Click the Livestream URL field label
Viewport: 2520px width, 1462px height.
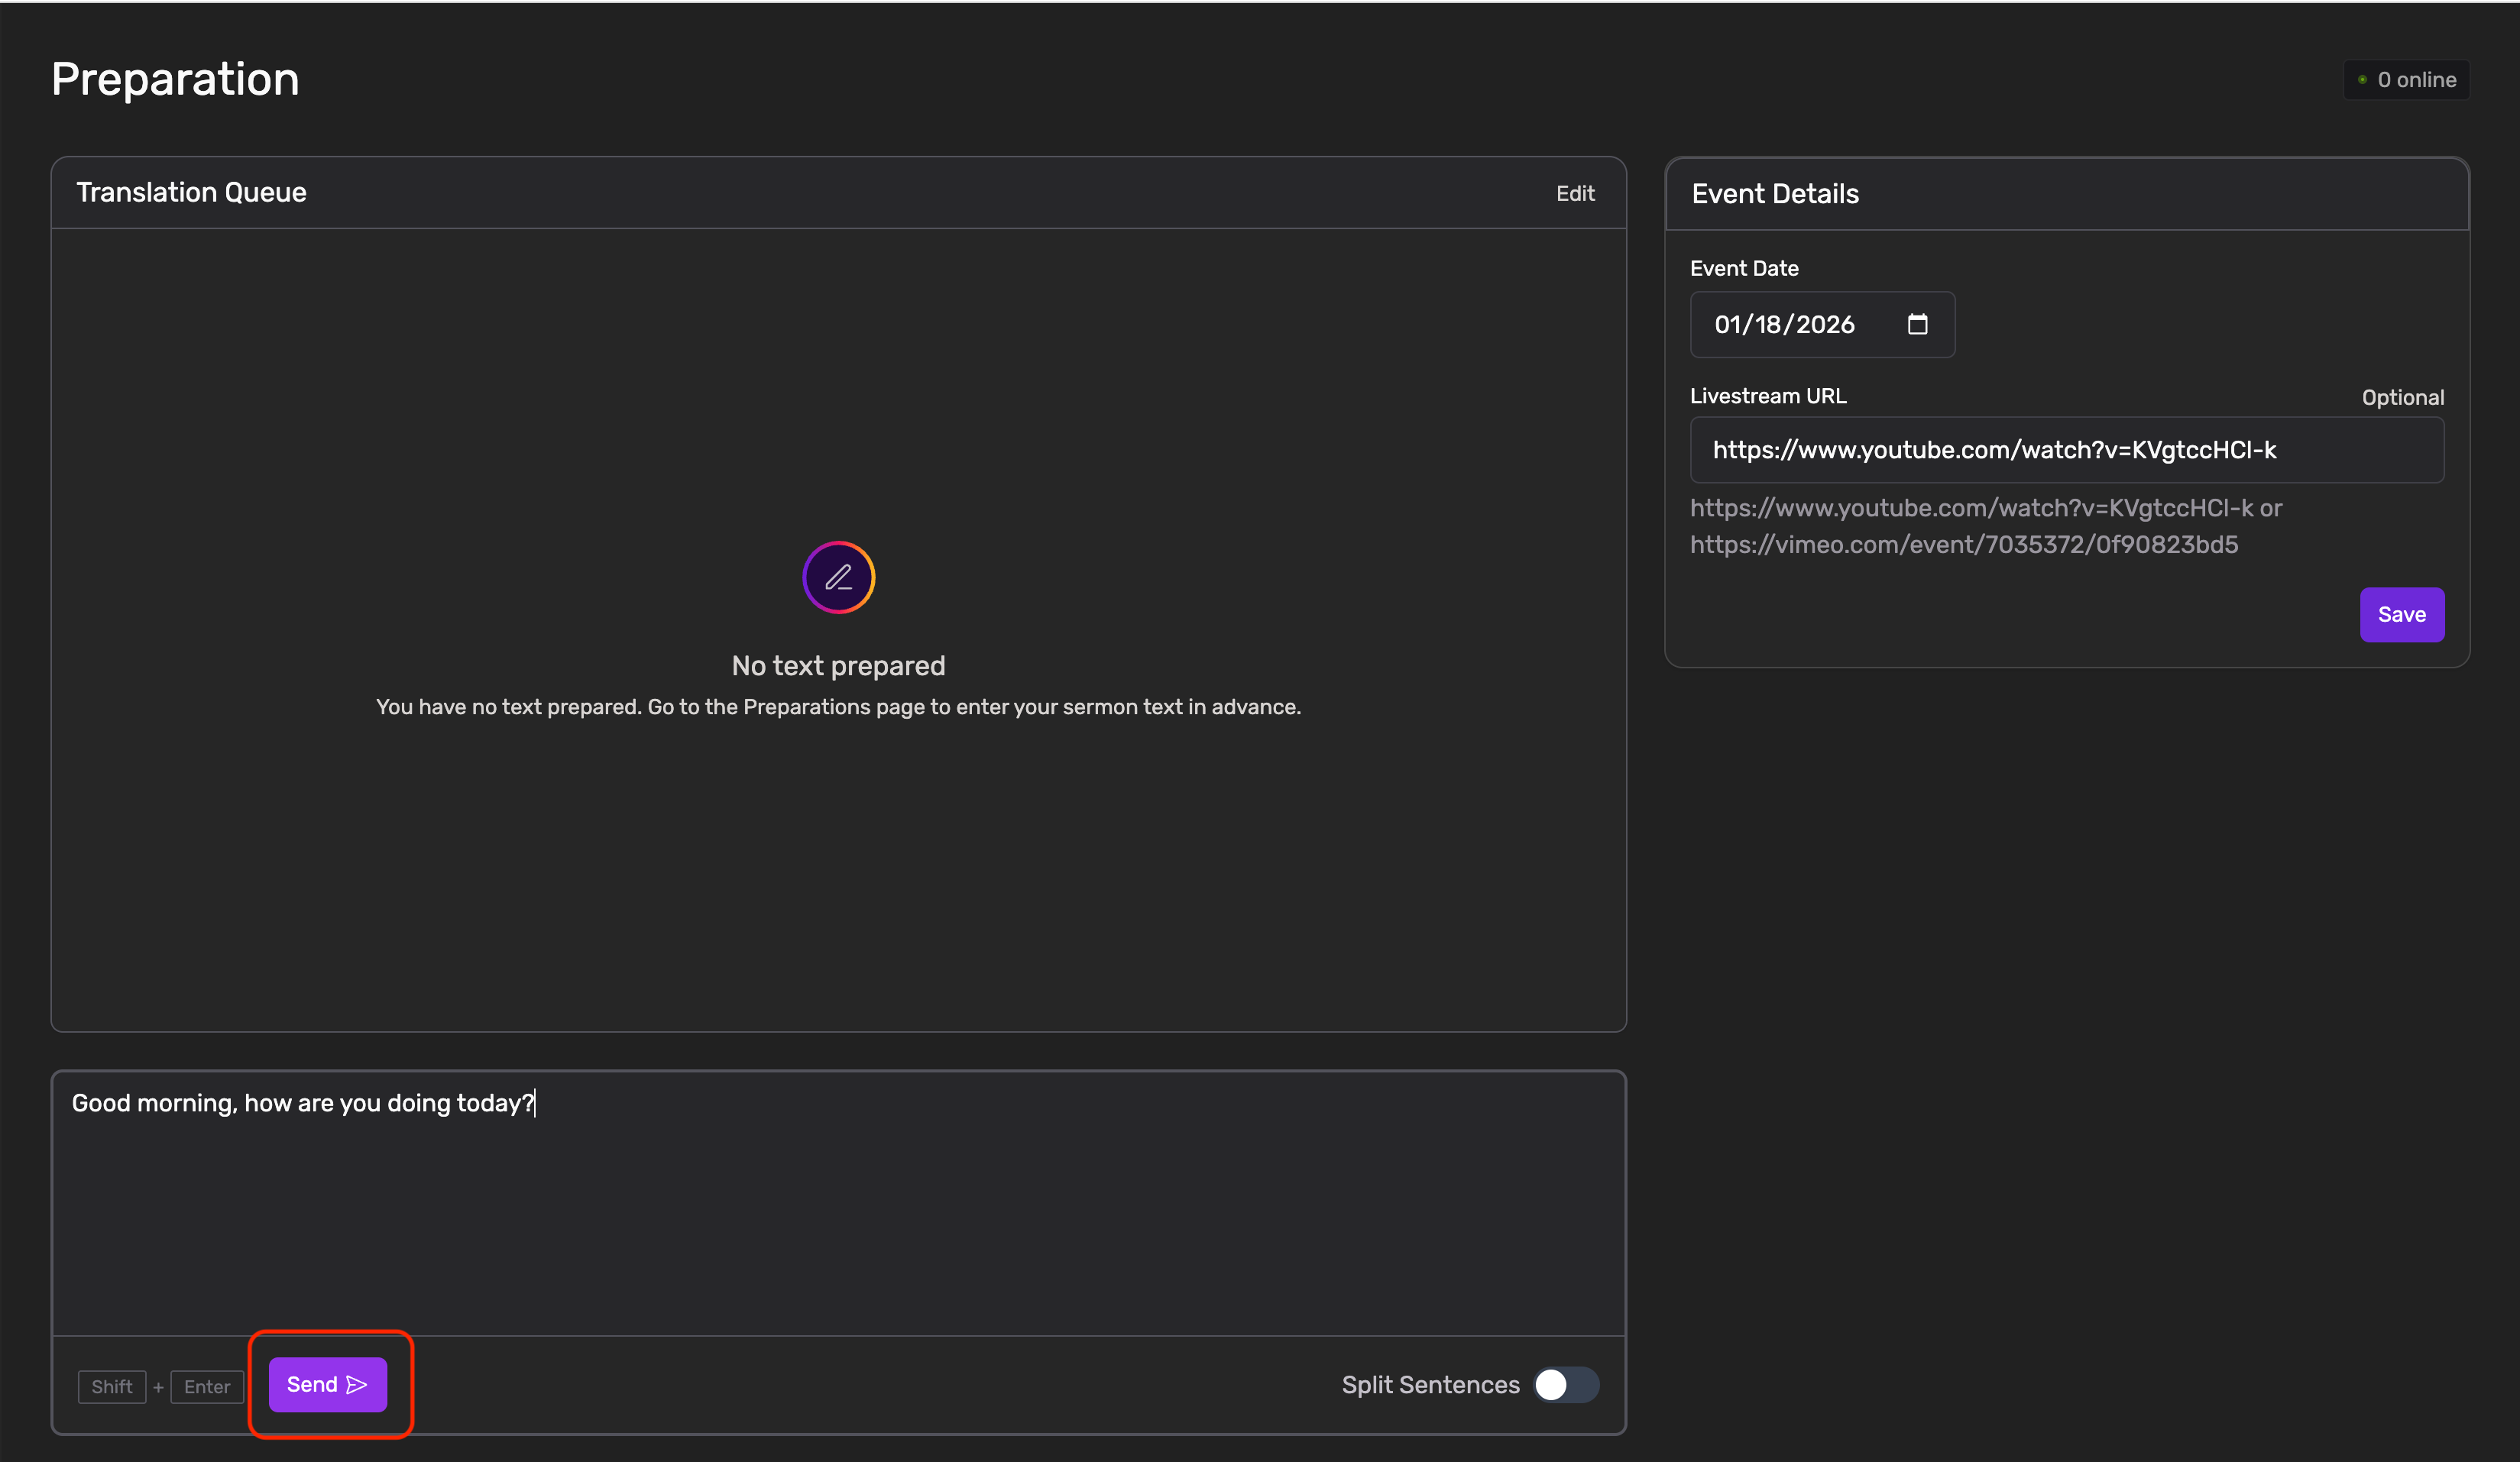tap(1767, 396)
